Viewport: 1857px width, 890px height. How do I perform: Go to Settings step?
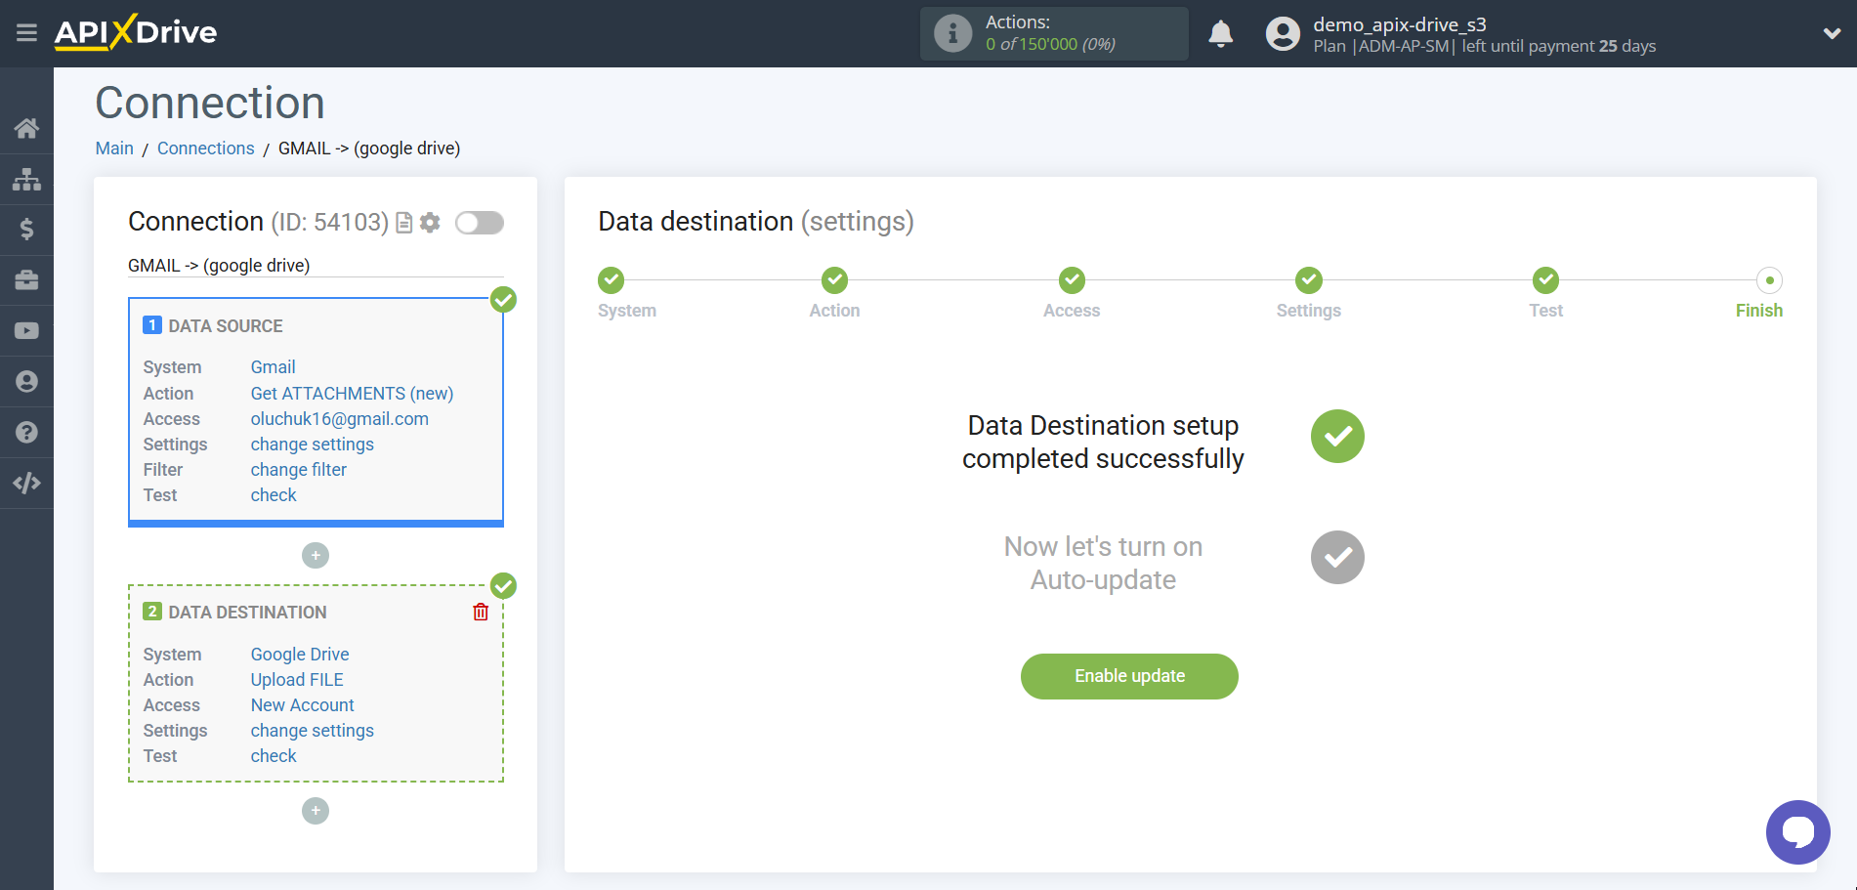pos(1308,280)
